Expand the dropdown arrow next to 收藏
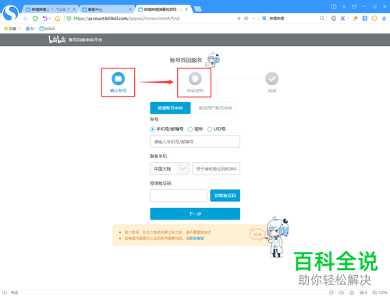 [x=19, y=29]
